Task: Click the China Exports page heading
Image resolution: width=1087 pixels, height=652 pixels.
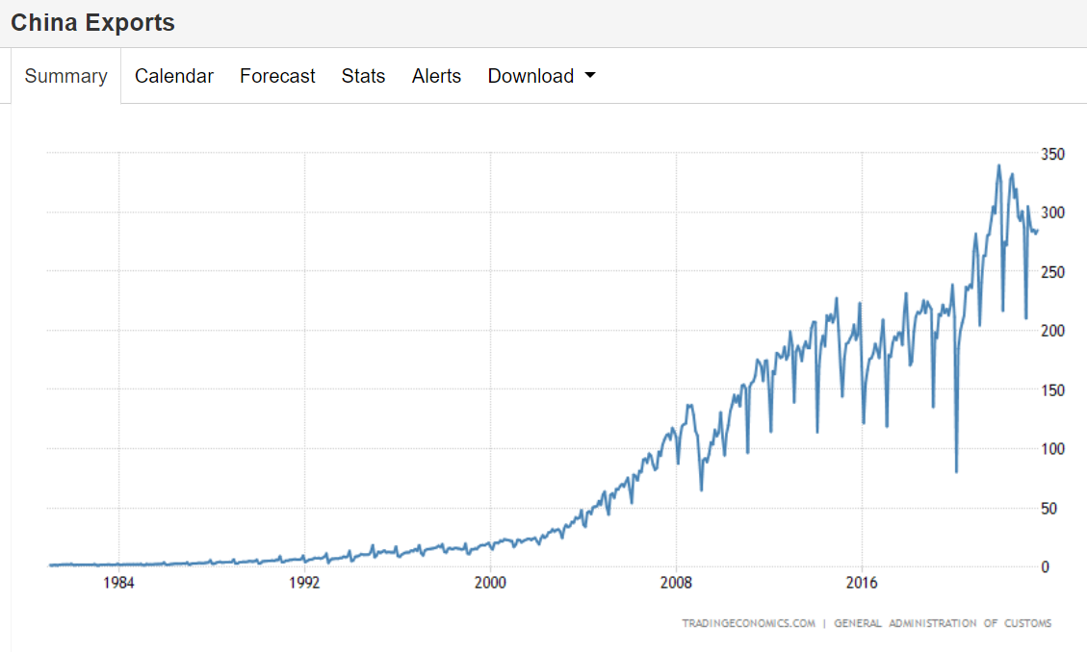Action: click(x=93, y=23)
